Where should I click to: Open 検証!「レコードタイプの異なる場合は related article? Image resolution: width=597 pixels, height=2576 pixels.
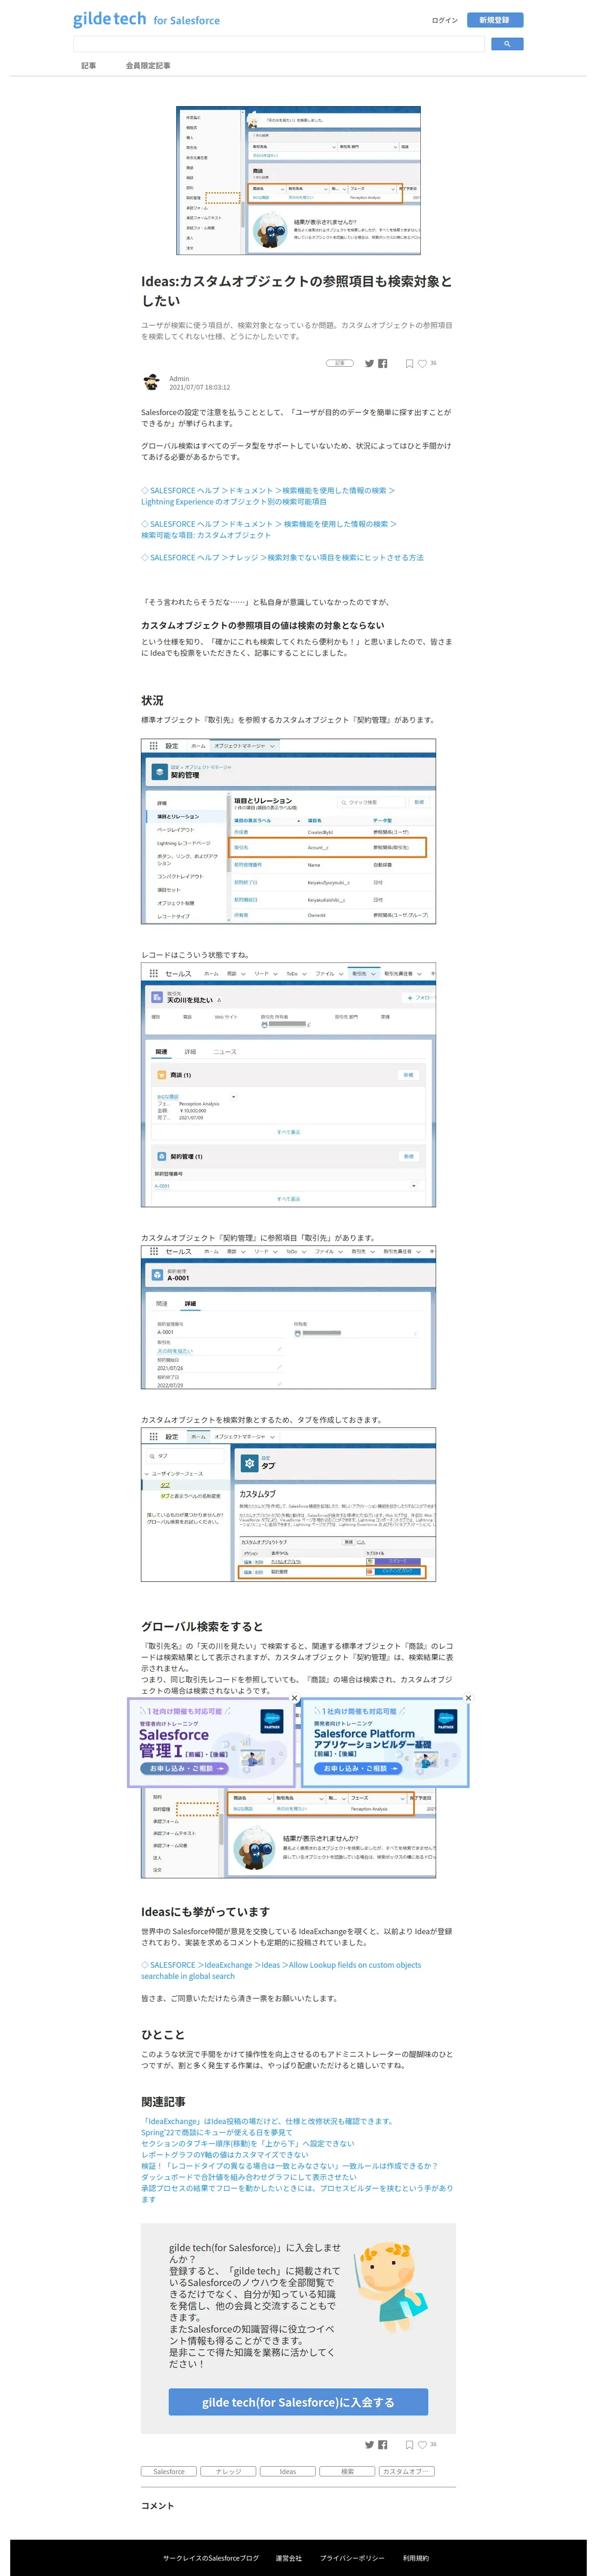[290, 2166]
